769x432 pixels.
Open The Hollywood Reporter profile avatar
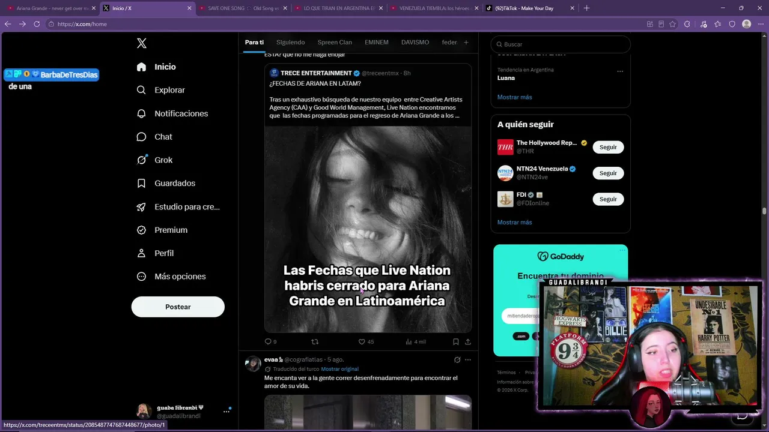click(505, 147)
